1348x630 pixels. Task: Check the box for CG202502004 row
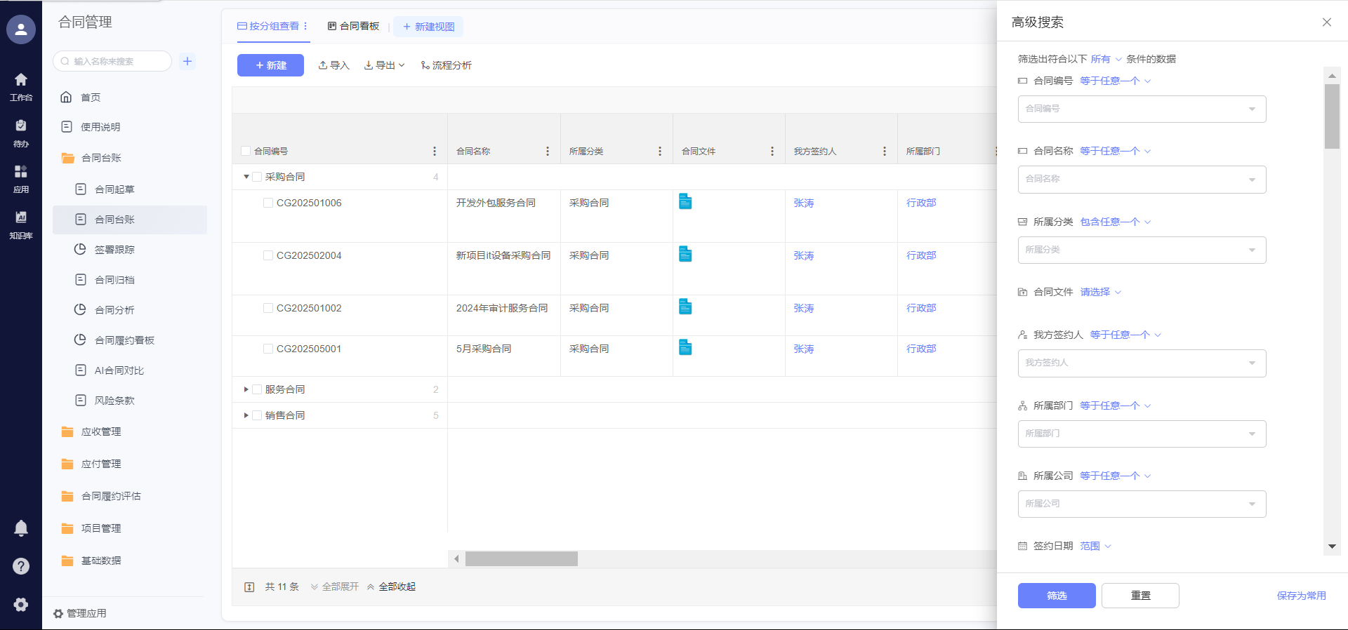tap(268, 255)
